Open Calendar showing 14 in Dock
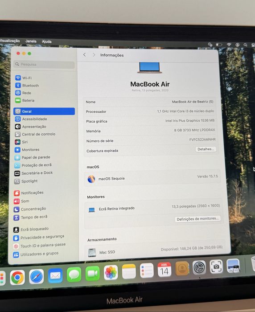This screenshot has width=255, height=312. pos(165,269)
